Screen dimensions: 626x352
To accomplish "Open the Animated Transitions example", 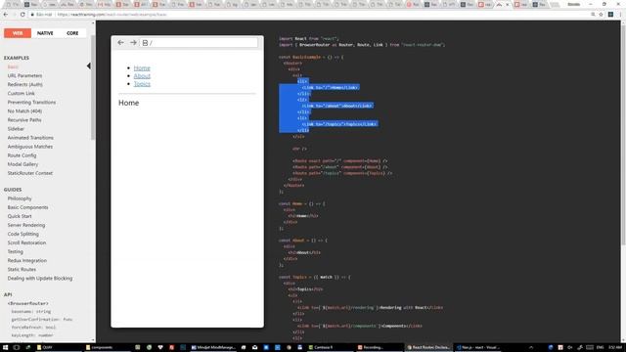I will coord(30,138).
